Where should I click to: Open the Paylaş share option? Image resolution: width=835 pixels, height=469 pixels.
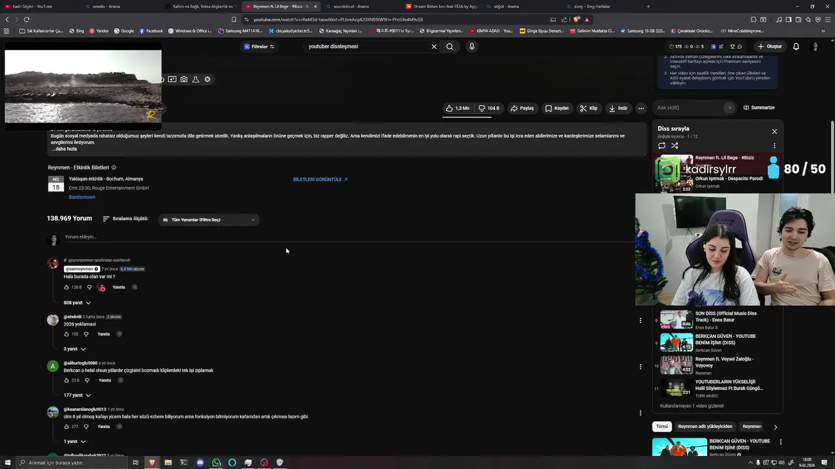click(522, 108)
